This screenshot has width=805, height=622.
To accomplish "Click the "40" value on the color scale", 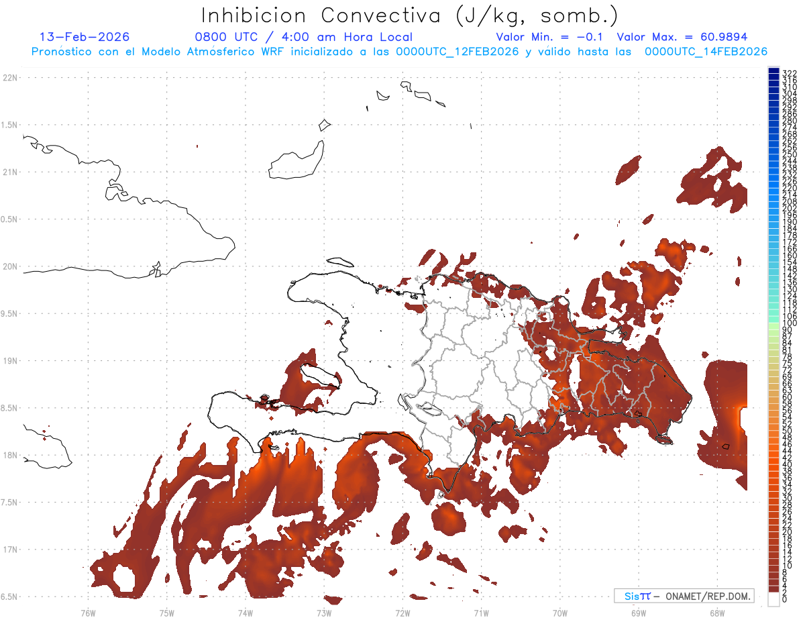I will [x=788, y=464].
